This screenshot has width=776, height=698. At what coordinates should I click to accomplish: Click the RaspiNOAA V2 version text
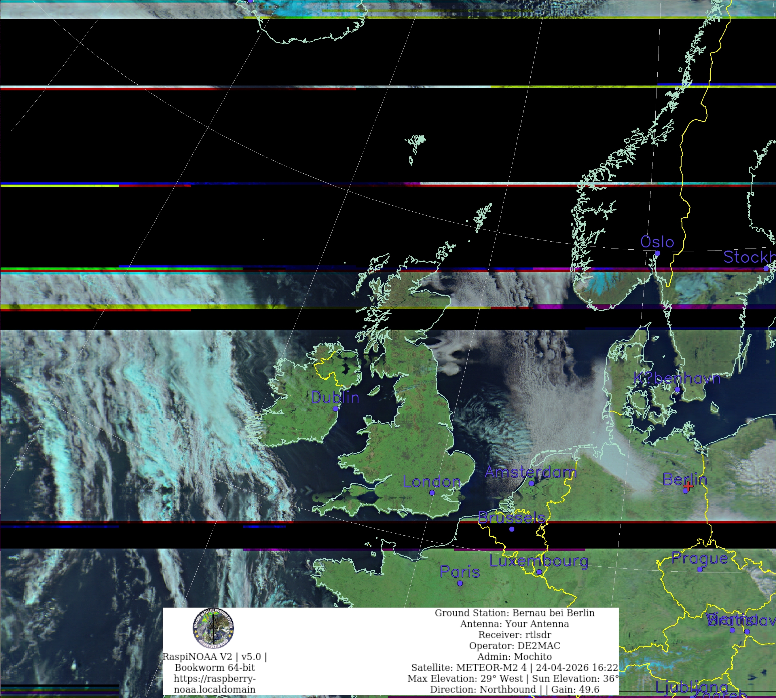click(214, 657)
